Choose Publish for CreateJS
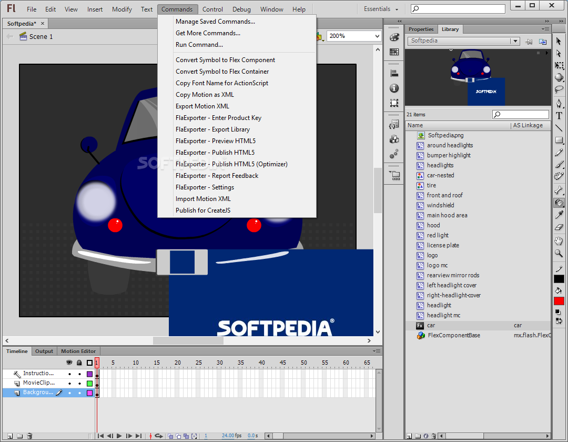 point(203,210)
